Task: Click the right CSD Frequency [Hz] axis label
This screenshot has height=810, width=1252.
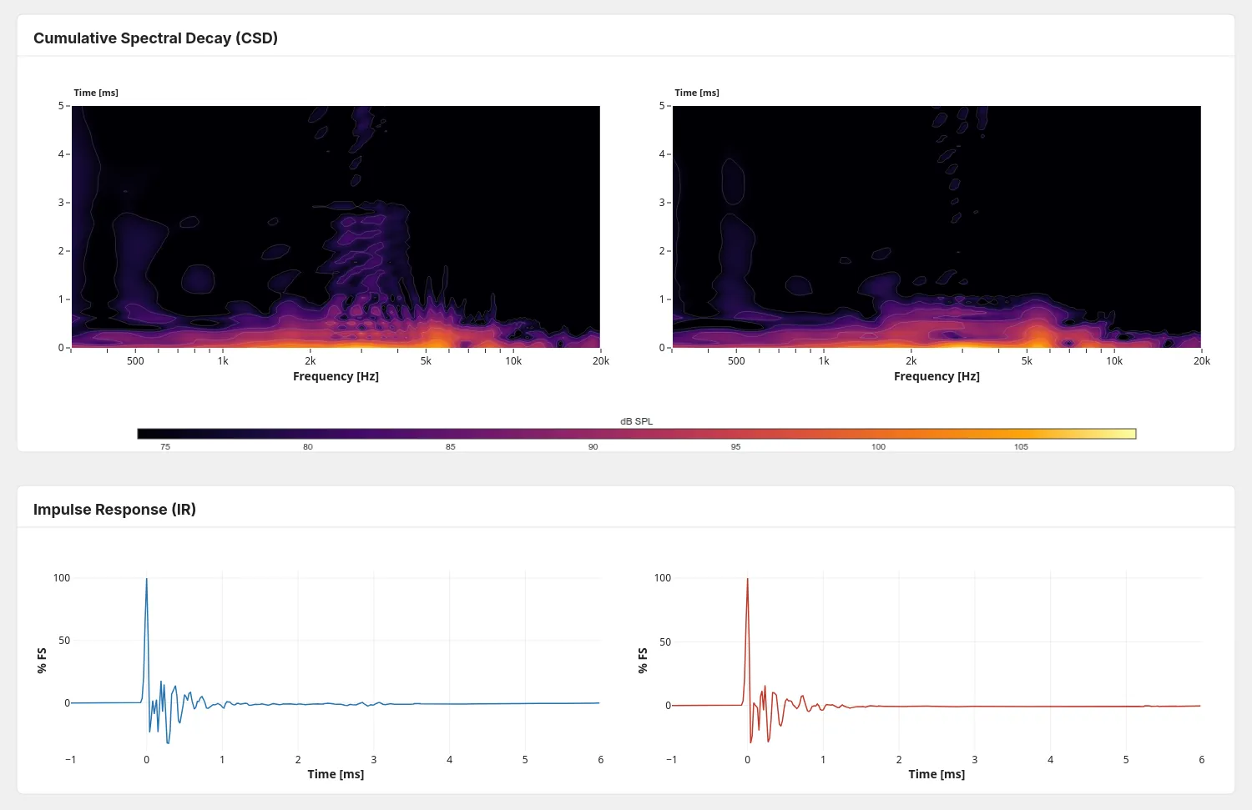Action: point(936,376)
